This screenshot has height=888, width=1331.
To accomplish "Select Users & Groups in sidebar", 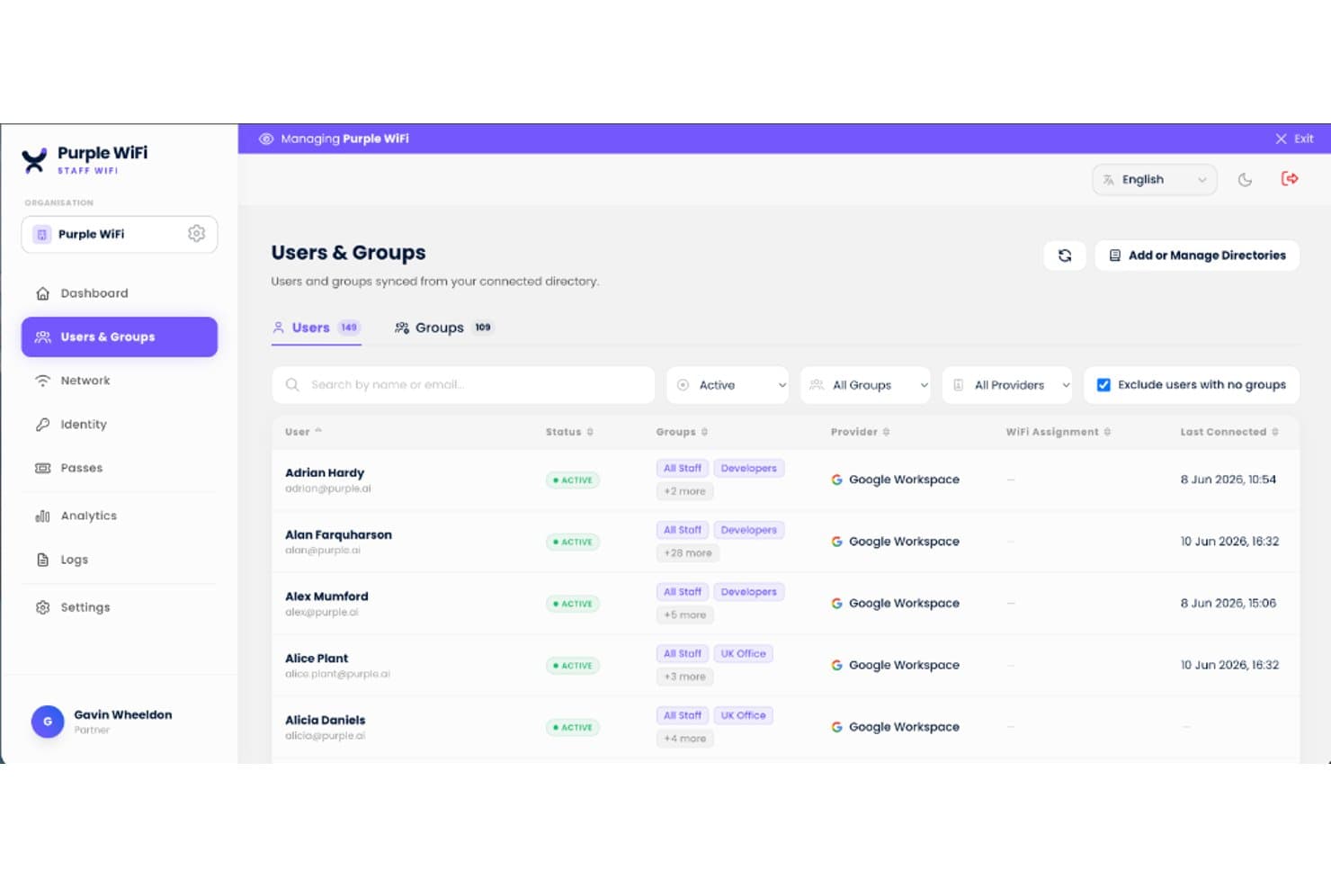I will (x=120, y=336).
